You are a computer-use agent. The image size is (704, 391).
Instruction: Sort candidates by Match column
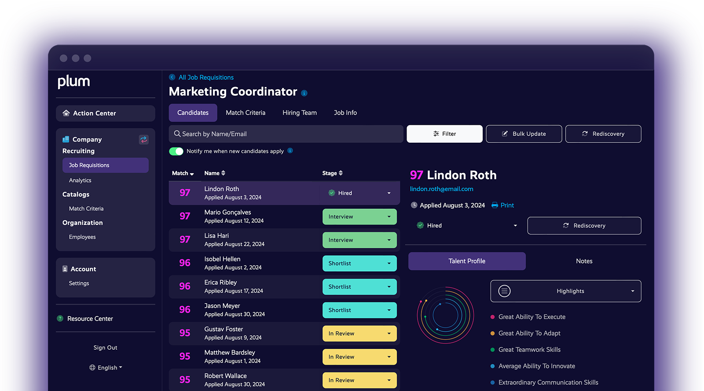tap(183, 174)
